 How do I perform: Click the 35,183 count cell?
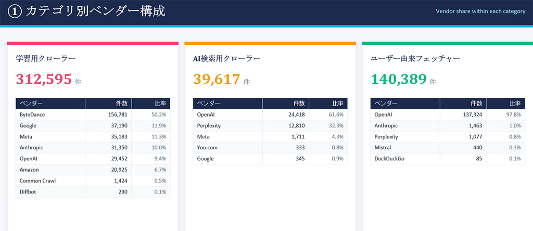108,137
